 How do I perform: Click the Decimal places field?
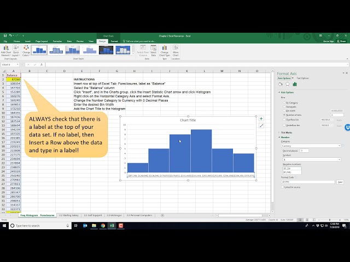point(305,151)
